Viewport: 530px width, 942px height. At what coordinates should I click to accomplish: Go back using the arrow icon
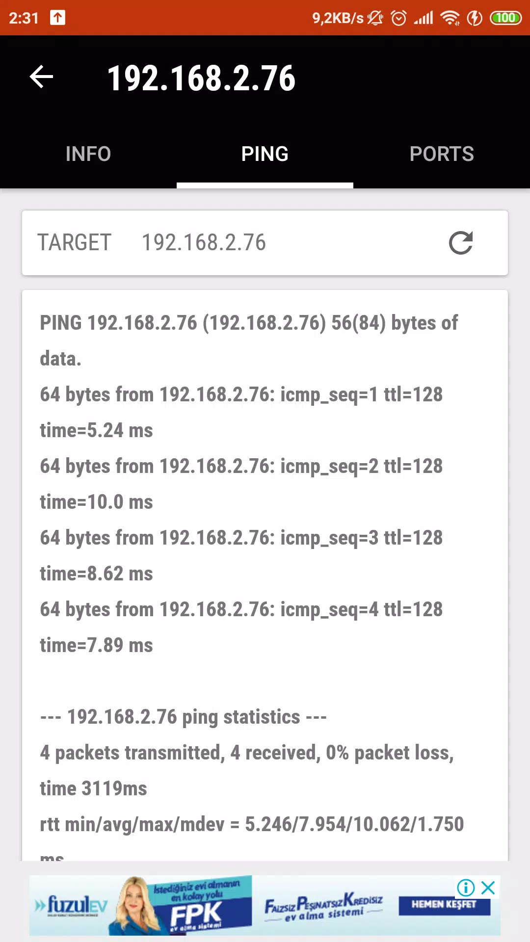click(x=41, y=77)
